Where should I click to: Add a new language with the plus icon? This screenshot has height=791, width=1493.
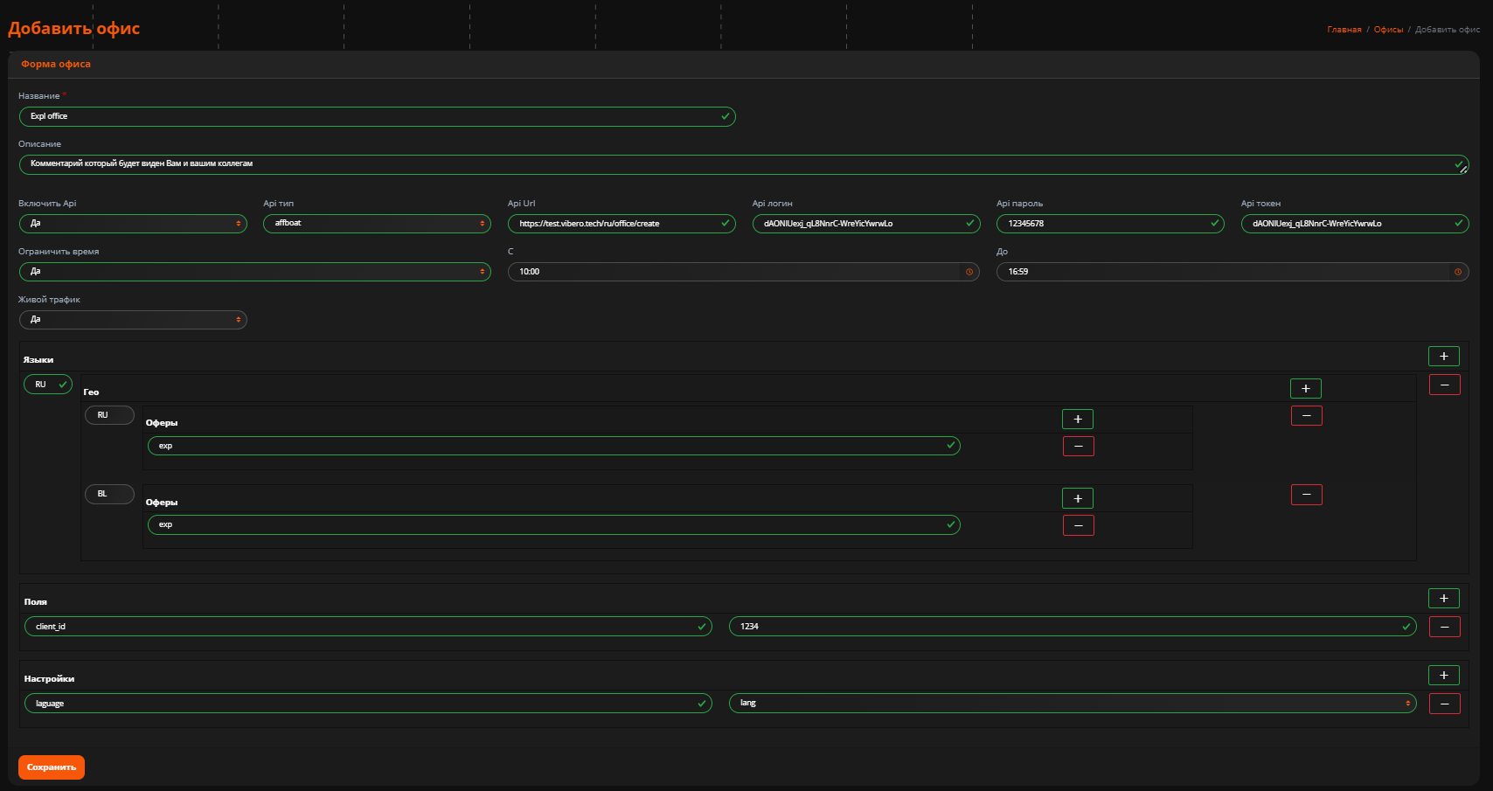click(x=1443, y=357)
